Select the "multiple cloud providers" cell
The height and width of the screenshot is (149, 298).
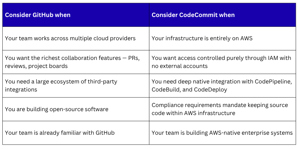coord(76,38)
